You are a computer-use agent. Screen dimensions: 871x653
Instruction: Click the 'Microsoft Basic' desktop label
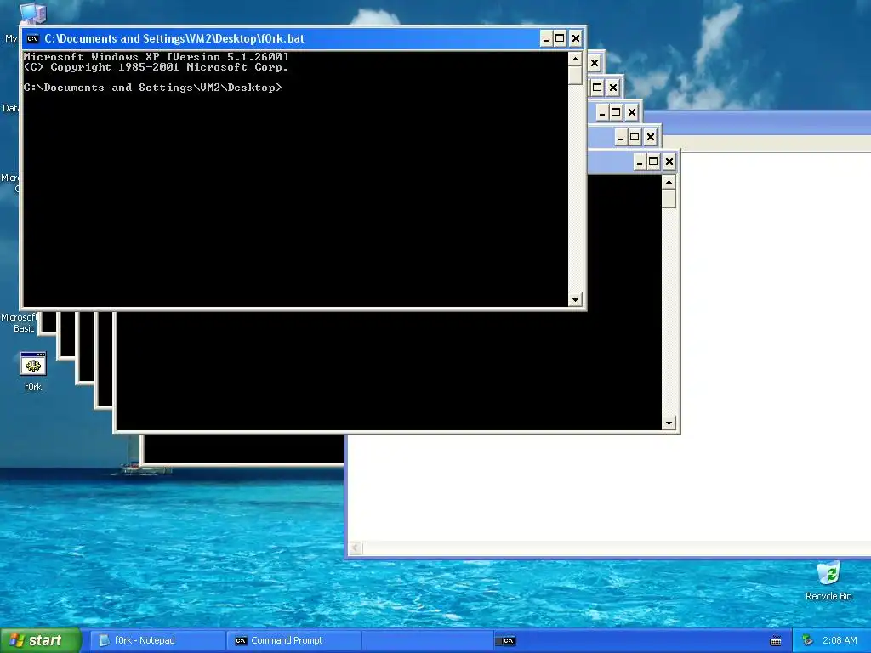pos(20,322)
